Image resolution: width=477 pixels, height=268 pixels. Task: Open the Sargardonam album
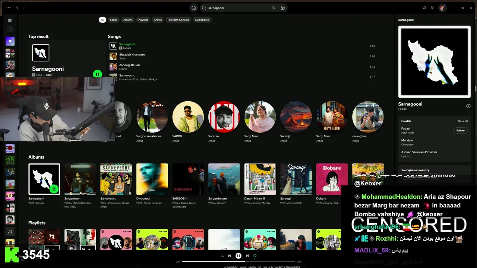click(224, 179)
